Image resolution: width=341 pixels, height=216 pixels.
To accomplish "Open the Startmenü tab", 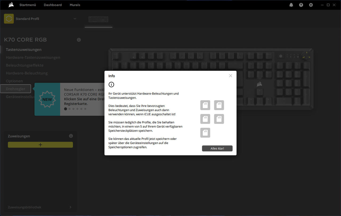I will 28,5.
